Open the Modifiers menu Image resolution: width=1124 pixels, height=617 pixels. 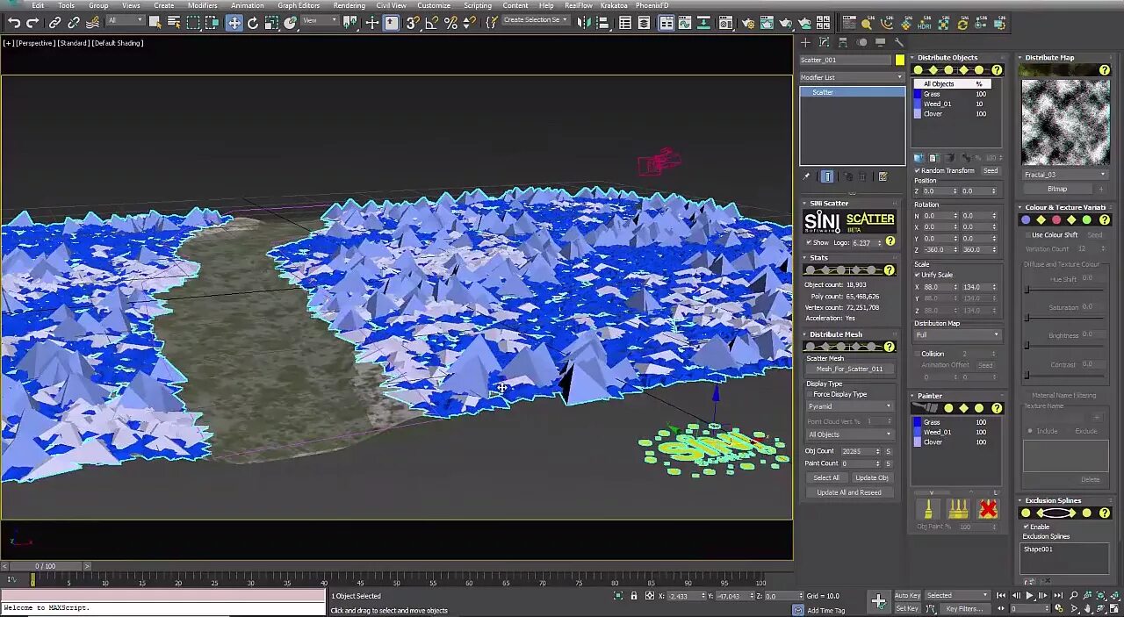(202, 5)
